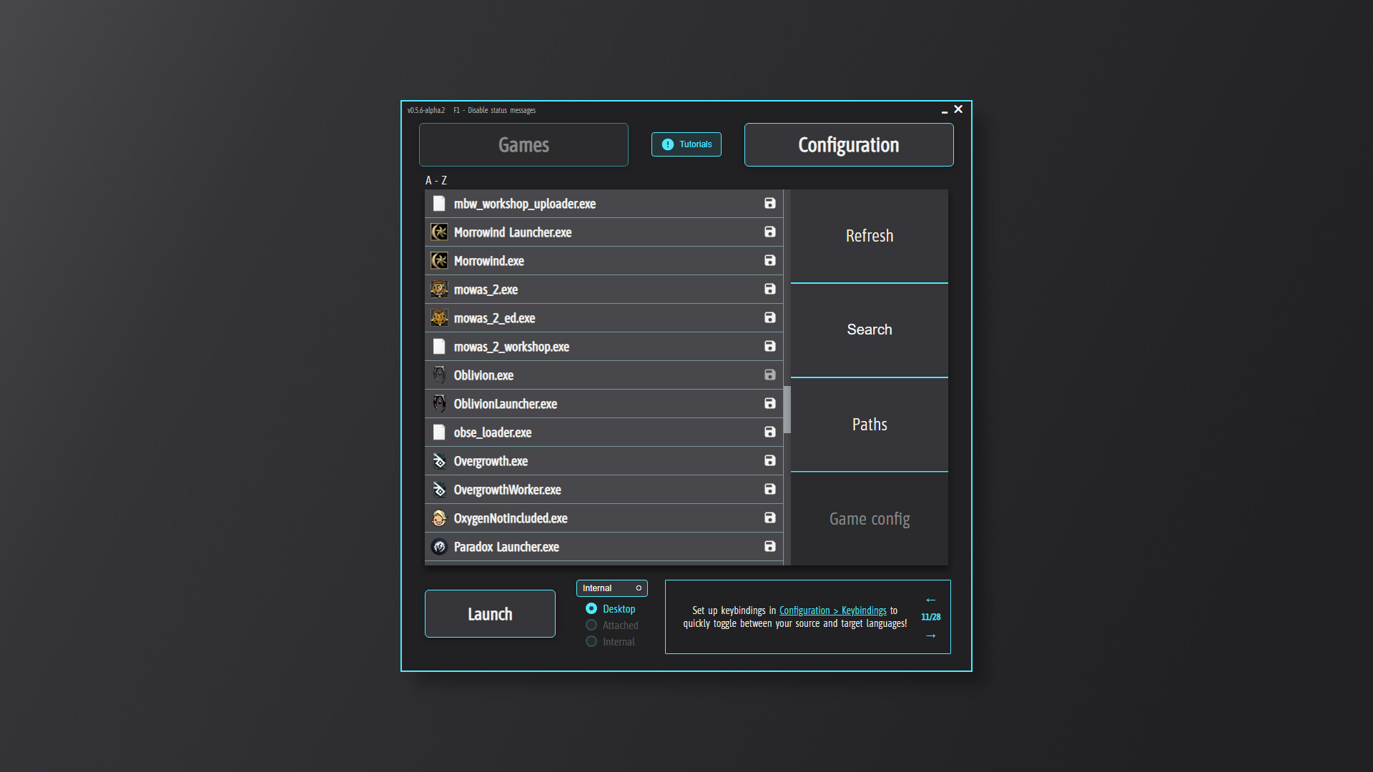
Task: Click the save icon beside obse_loader.exe
Action: click(769, 432)
